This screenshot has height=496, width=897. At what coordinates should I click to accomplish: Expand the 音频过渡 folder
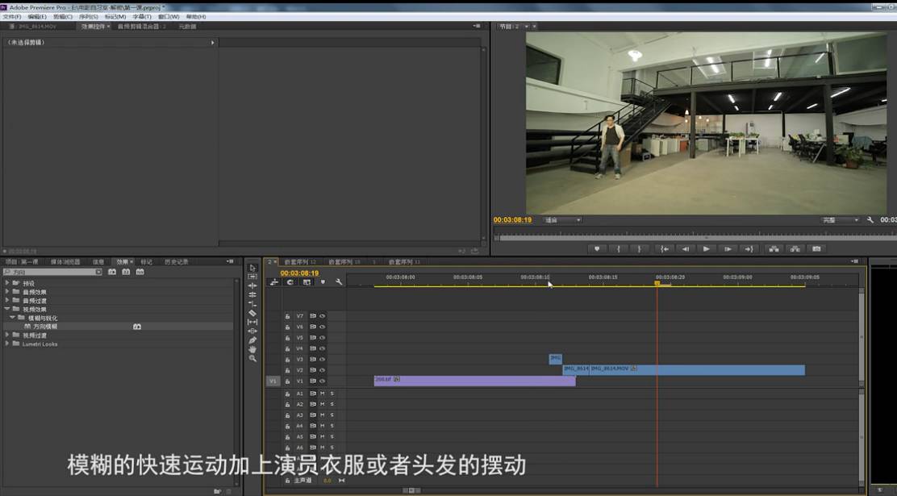(7, 300)
